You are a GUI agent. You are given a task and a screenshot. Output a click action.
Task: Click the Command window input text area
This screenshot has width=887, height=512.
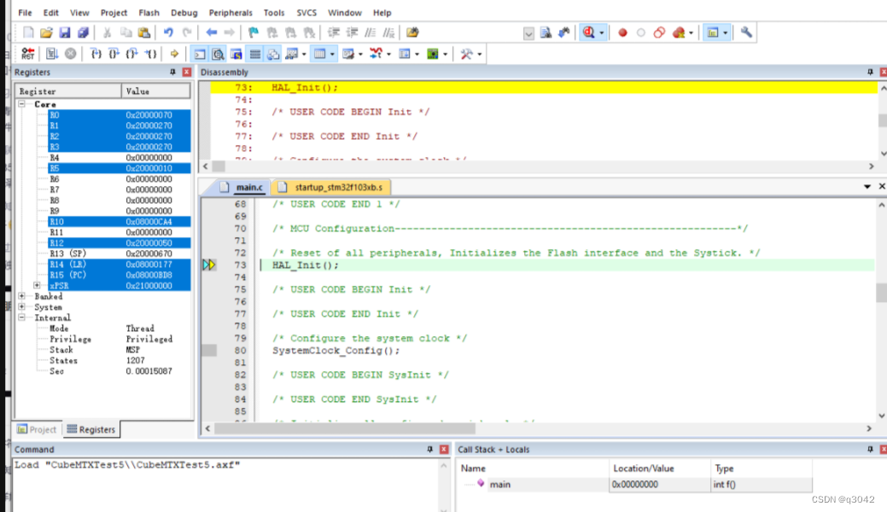point(225,486)
